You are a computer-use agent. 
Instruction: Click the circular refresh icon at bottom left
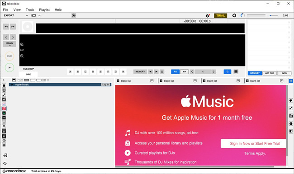[x=5, y=163]
